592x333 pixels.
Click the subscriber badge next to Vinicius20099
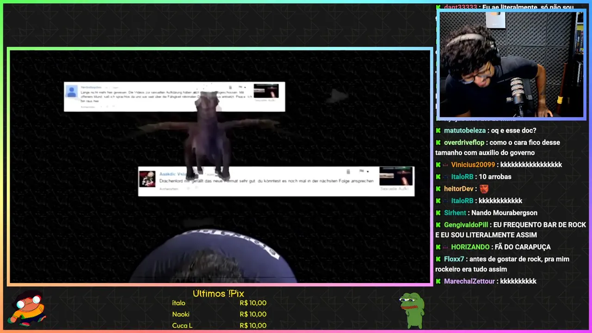pos(446,165)
